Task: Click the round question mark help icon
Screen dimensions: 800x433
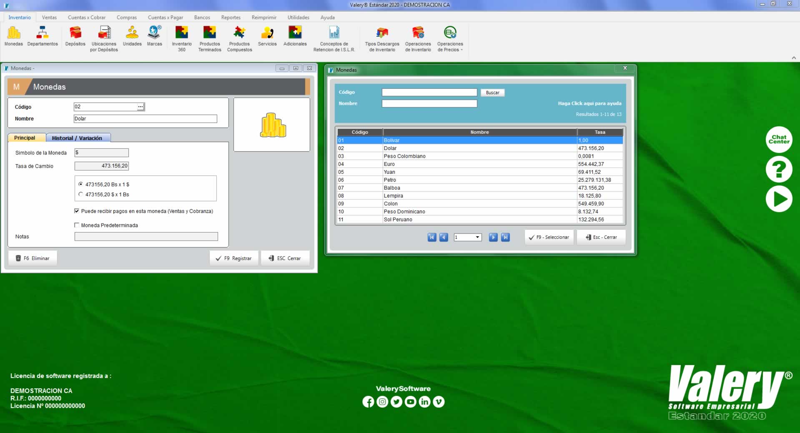Action: (779, 169)
